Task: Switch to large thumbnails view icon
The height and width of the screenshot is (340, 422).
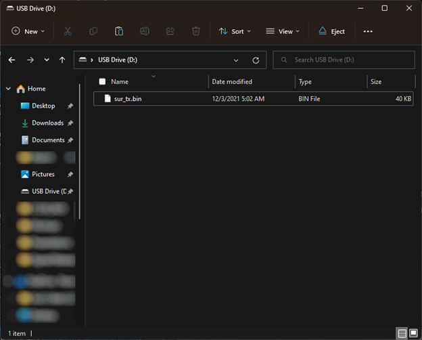Action: point(413,333)
